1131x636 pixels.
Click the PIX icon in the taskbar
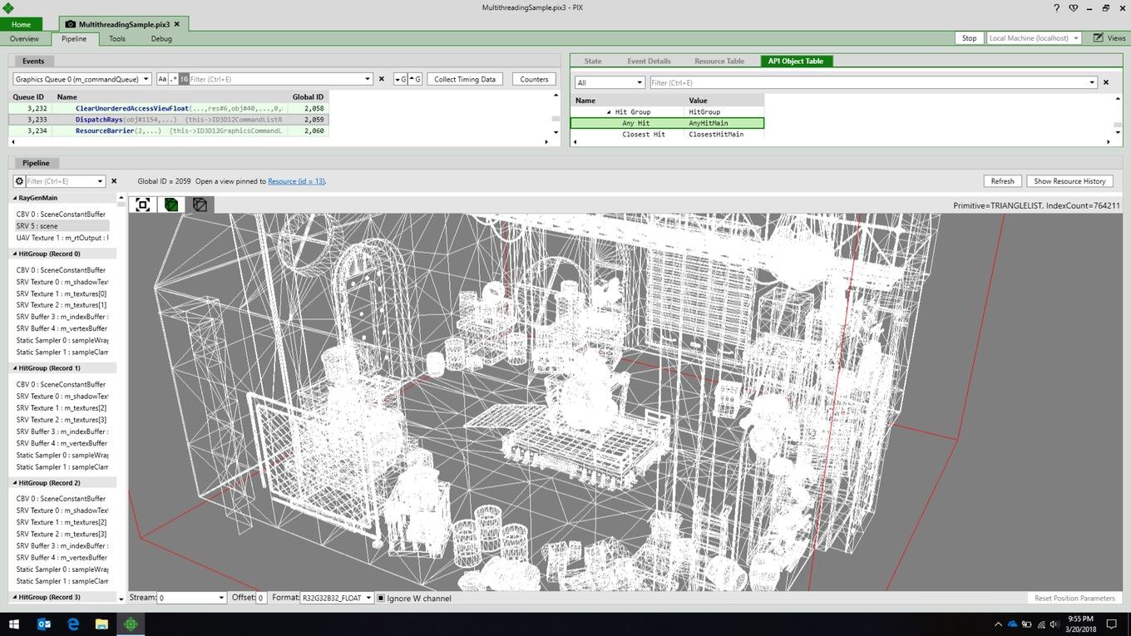131,624
